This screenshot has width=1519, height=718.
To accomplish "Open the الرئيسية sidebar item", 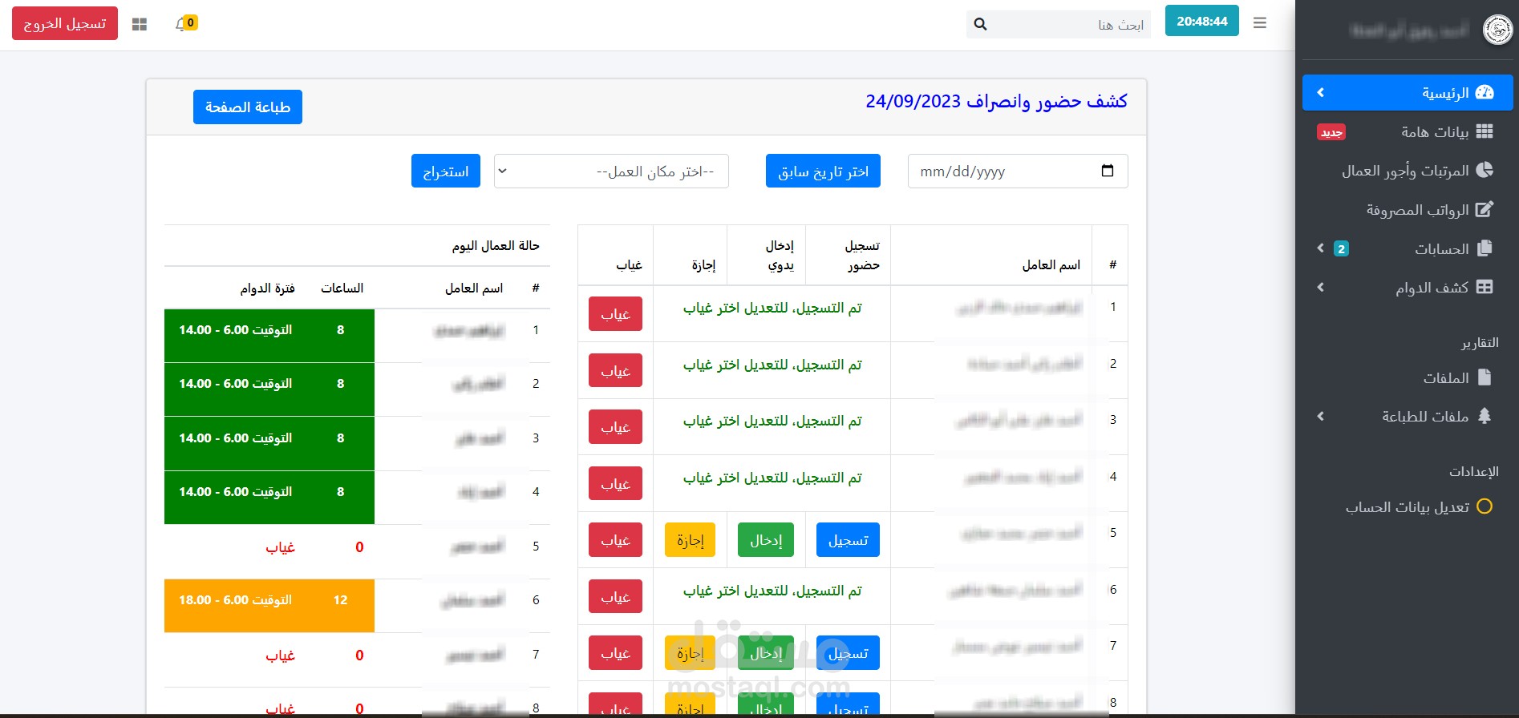I will click(x=1408, y=93).
